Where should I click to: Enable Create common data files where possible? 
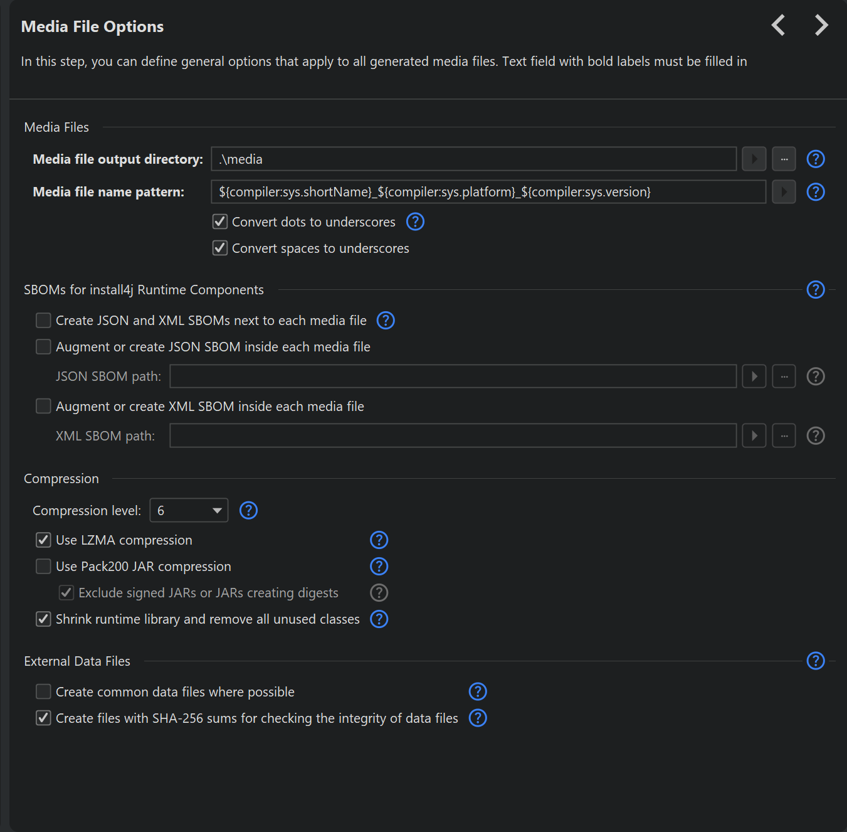pyautogui.click(x=43, y=691)
